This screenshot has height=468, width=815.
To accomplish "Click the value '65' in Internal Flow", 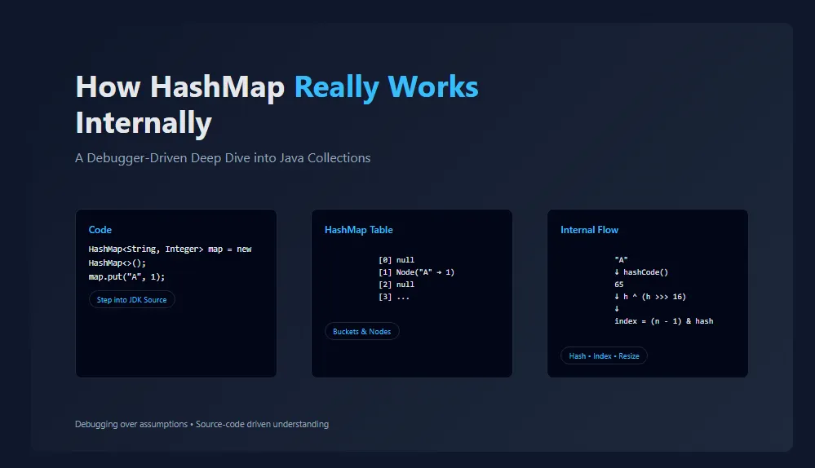I will [618, 285].
